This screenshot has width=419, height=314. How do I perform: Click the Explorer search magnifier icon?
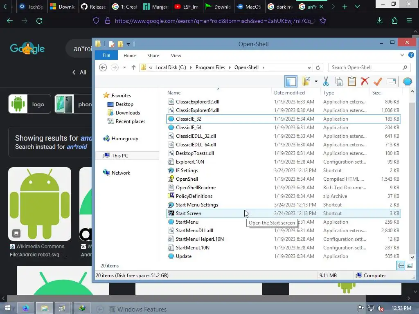405,67
